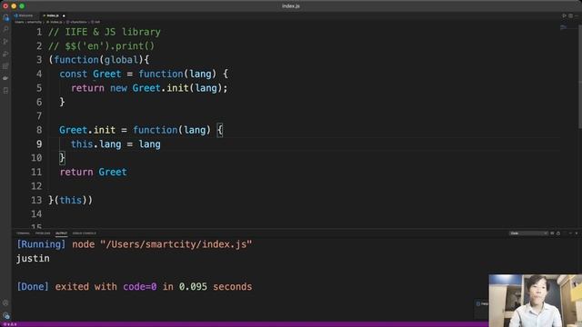
Task: Click the unsaved dot on index.js tab
Action: point(64,15)
